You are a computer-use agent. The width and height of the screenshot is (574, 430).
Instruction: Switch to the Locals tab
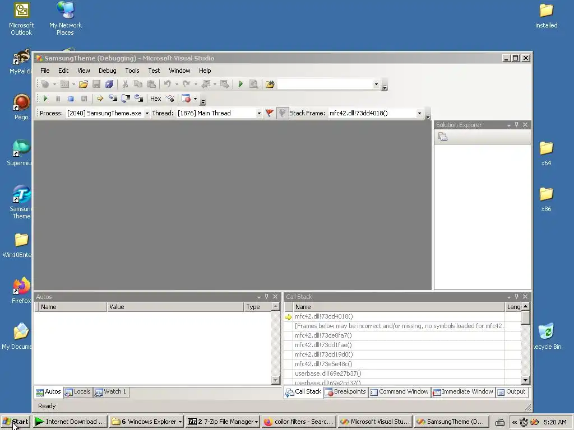(77, 391)
